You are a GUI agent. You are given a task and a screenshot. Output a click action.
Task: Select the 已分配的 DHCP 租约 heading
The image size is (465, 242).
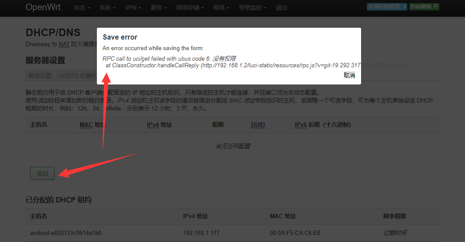[x=59, y=200]
